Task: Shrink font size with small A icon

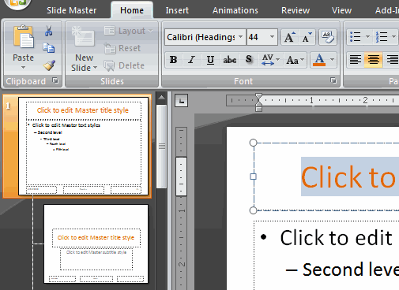Action: tap(307, 37)
